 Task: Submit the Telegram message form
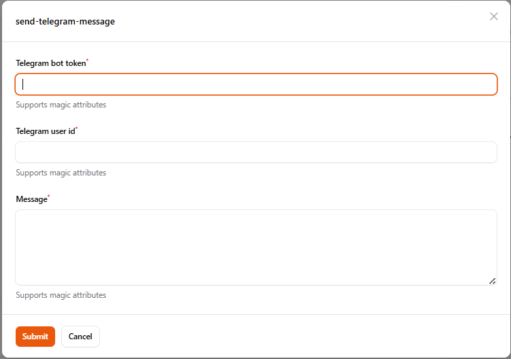[35, 337]
